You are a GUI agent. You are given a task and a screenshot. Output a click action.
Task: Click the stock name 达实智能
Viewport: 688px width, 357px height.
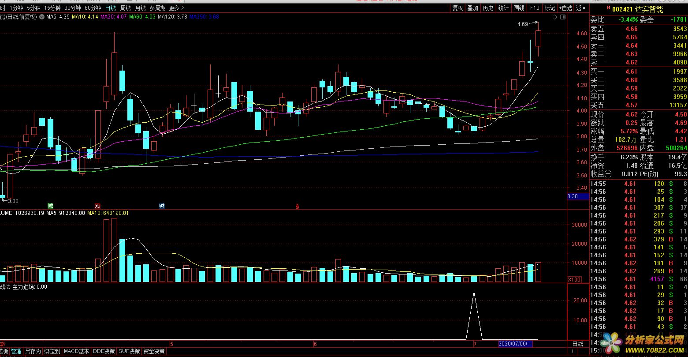coord(649,9)
